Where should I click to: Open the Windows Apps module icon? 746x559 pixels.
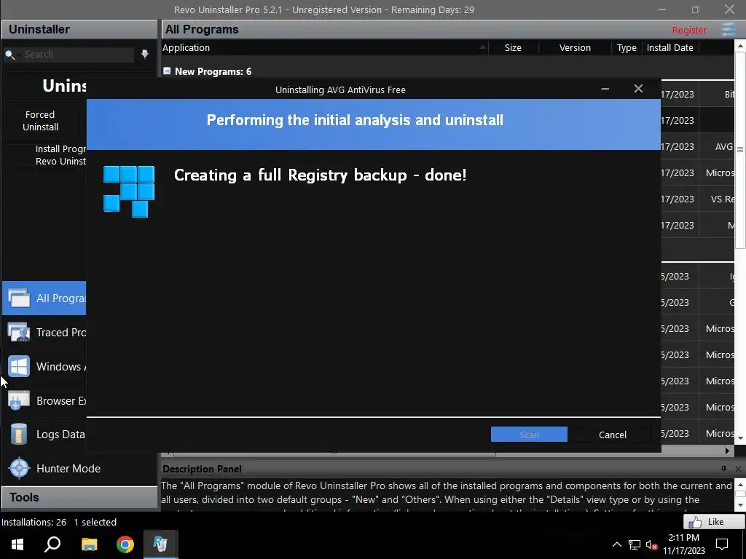pyautogui.click(x=19, y=367)
